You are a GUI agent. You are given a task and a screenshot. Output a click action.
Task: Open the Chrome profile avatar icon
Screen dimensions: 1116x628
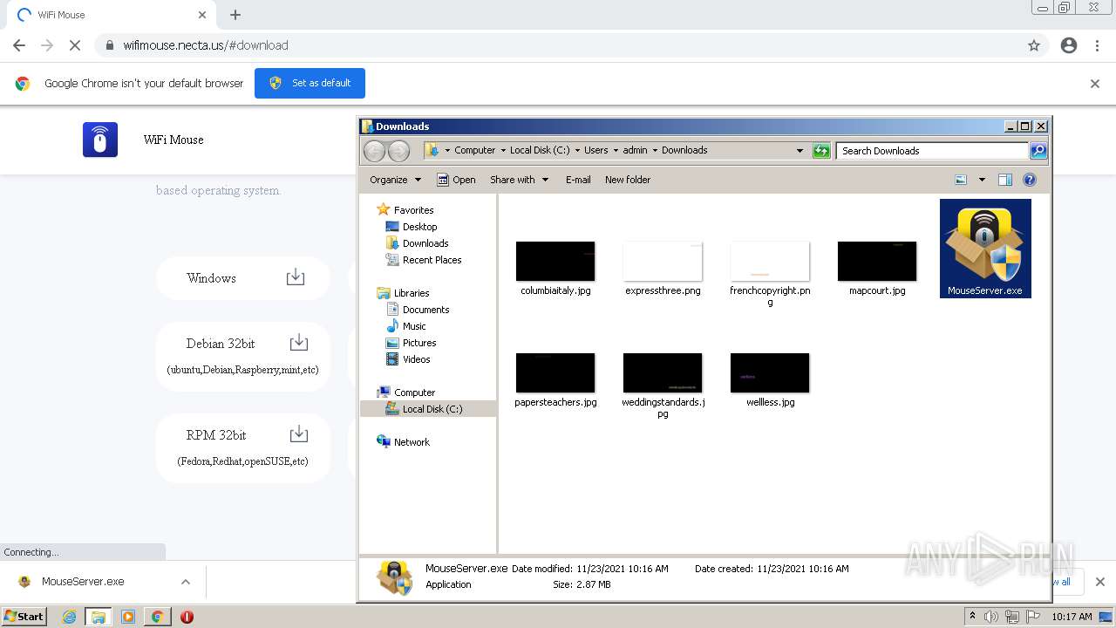[x=1069, y=45]
